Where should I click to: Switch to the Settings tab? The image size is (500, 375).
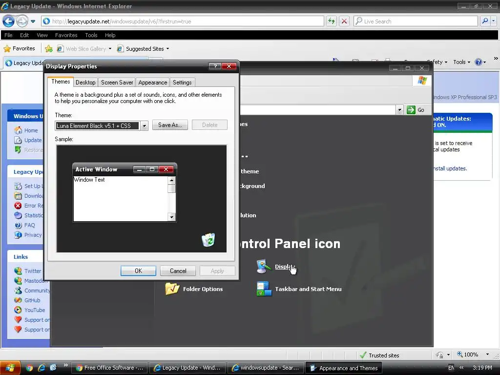pos(182,83)
